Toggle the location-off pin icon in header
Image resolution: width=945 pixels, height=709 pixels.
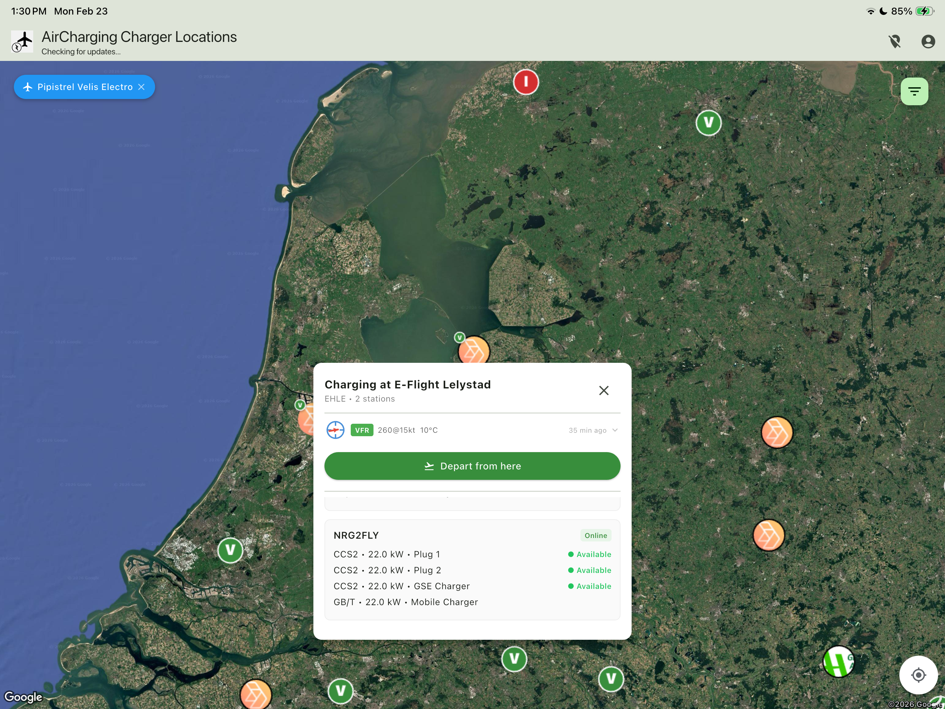point(894,42)
